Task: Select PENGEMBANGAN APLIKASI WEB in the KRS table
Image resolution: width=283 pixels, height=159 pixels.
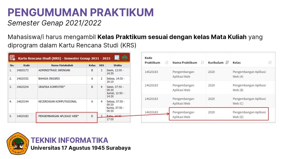Action: [x=58, y=116]
